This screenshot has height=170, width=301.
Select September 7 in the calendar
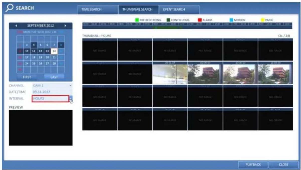tap(54, 45)
